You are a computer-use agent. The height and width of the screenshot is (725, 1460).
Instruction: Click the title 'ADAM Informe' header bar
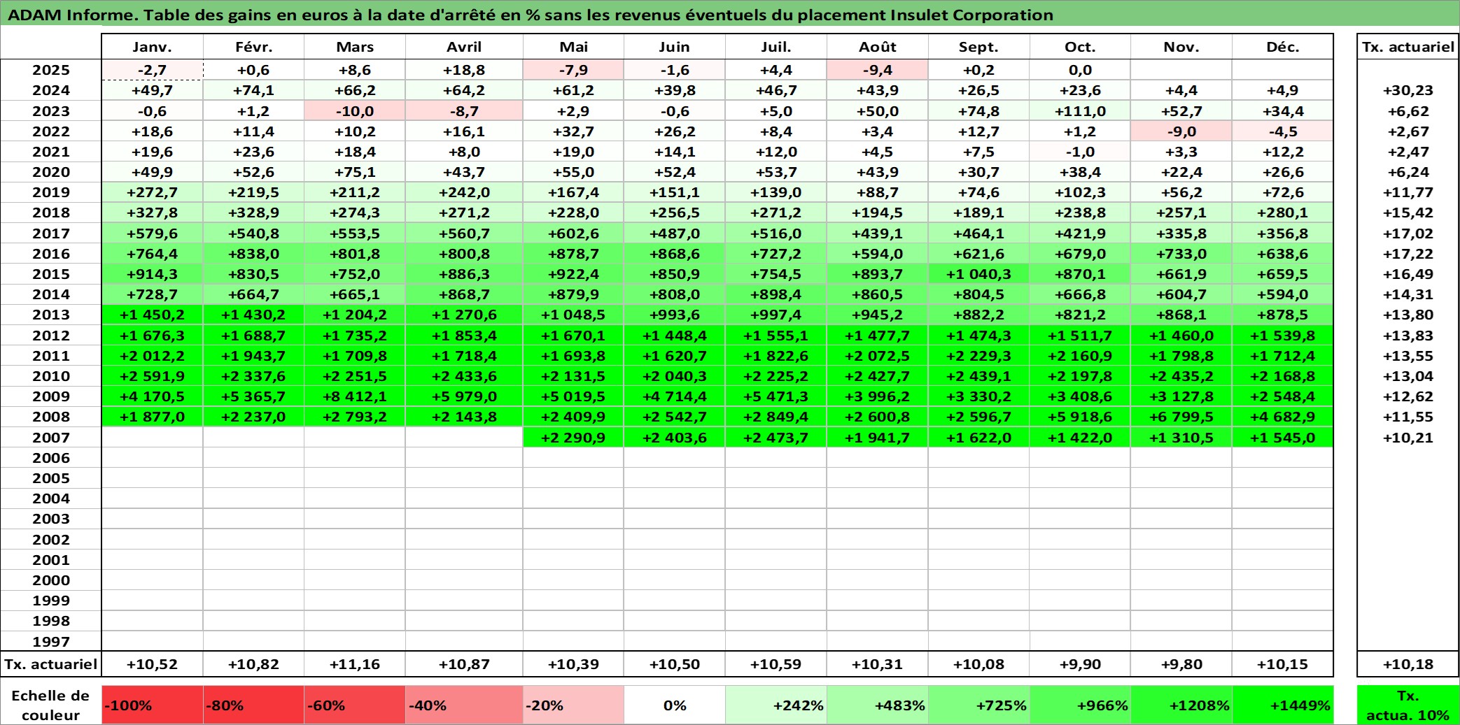[x=730, y=15]
